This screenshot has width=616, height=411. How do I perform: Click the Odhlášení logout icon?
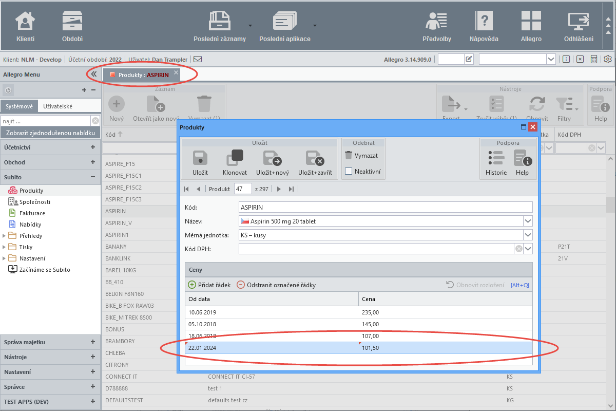pyautogui.click(x=579, y=22)
